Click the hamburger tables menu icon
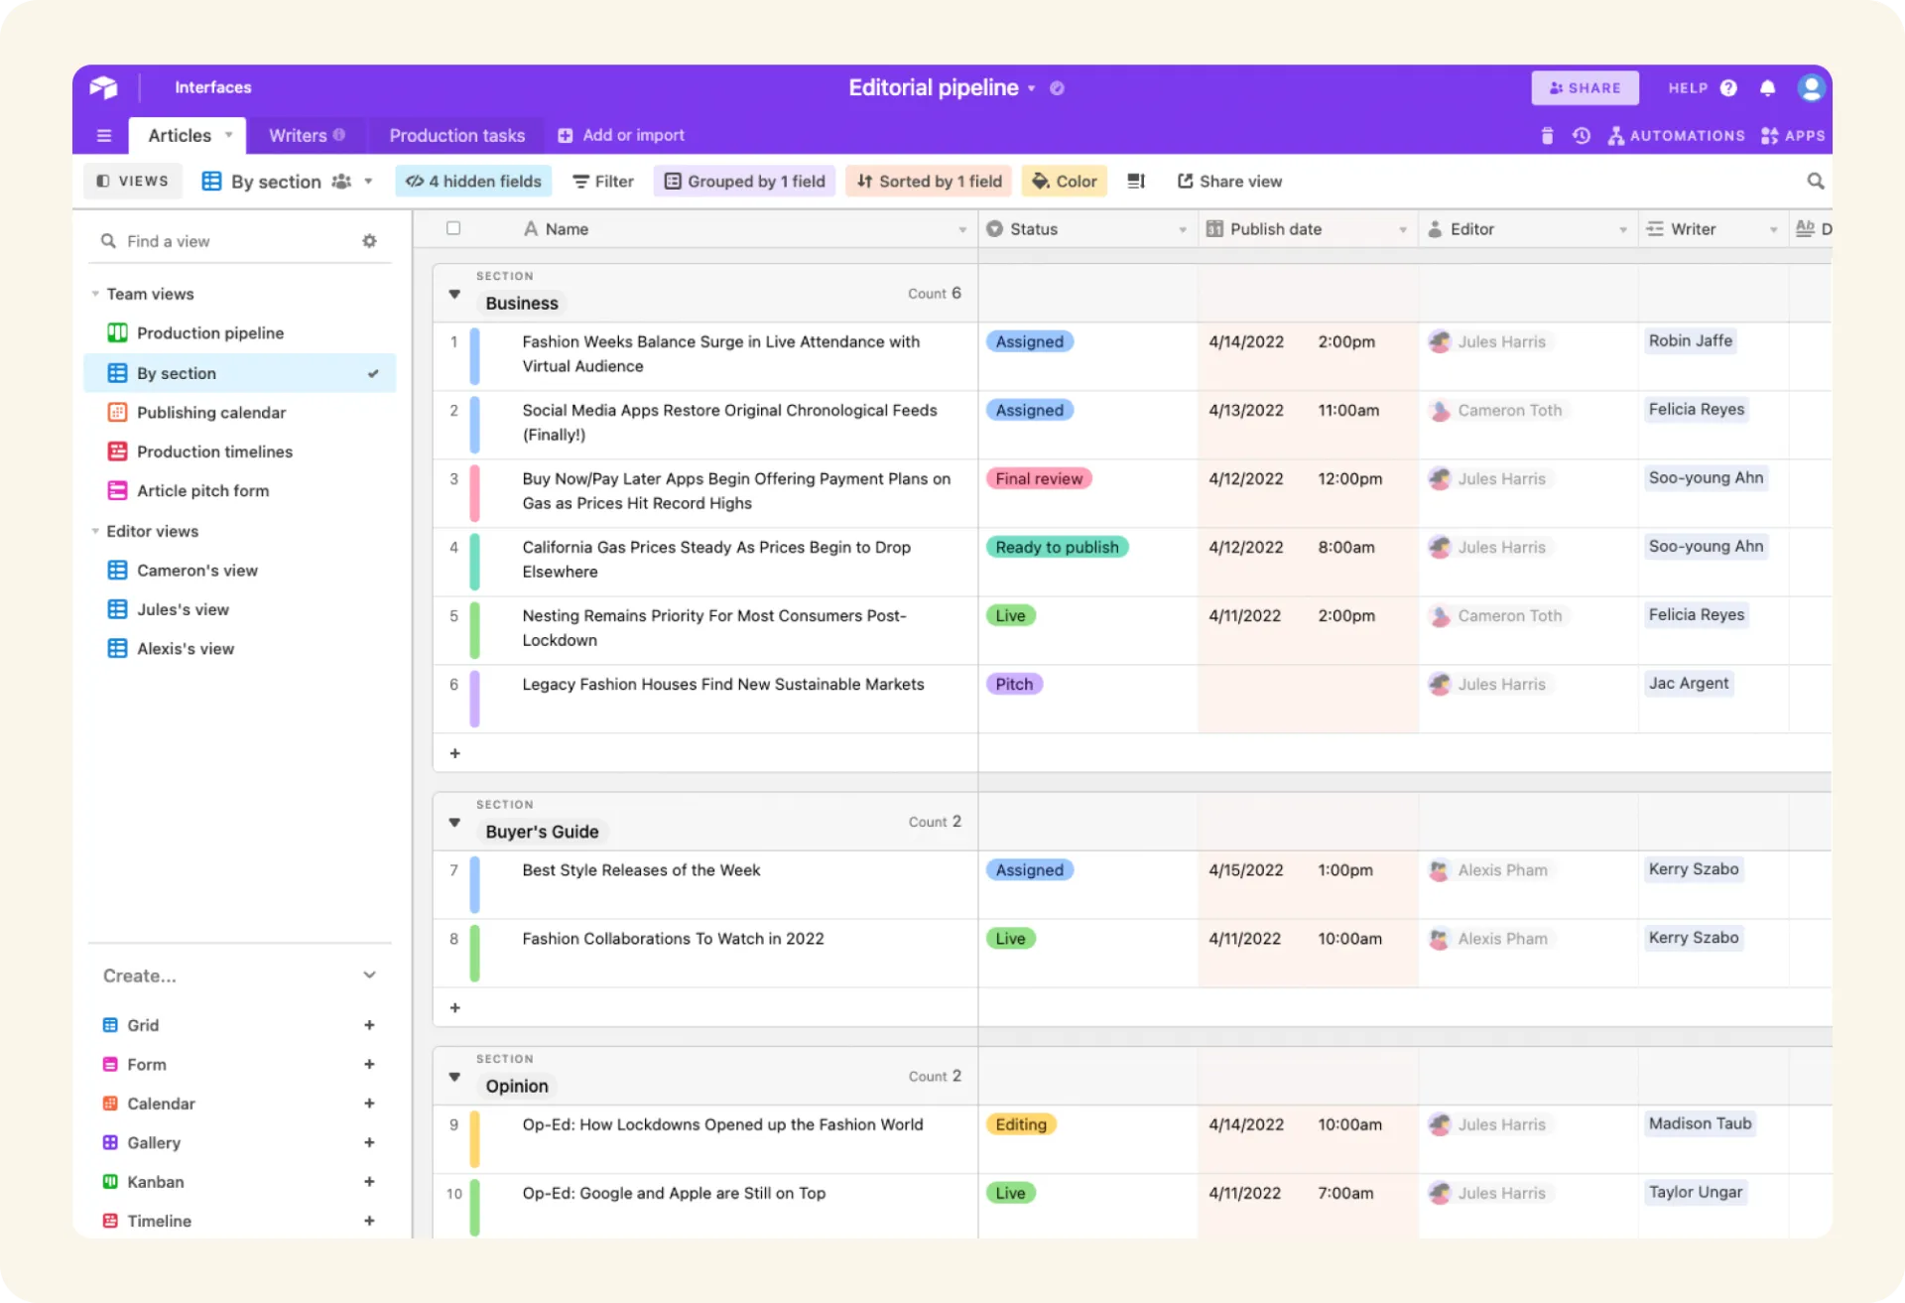The height and width of the screenshot is (1303, 1905). (104, 136)
